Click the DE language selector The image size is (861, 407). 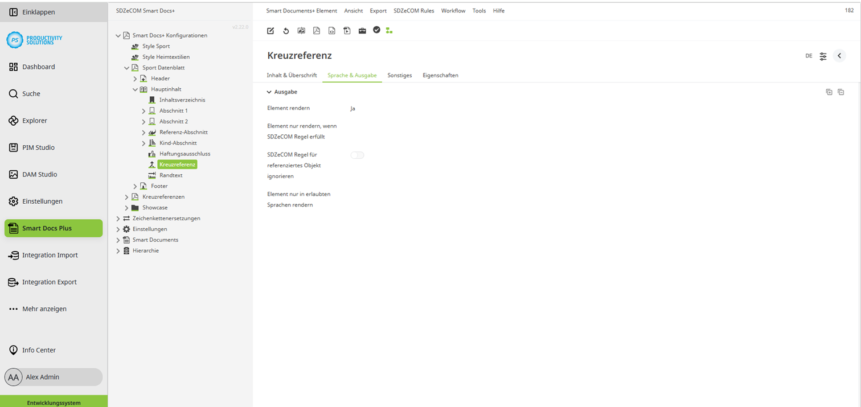point(809,56)
